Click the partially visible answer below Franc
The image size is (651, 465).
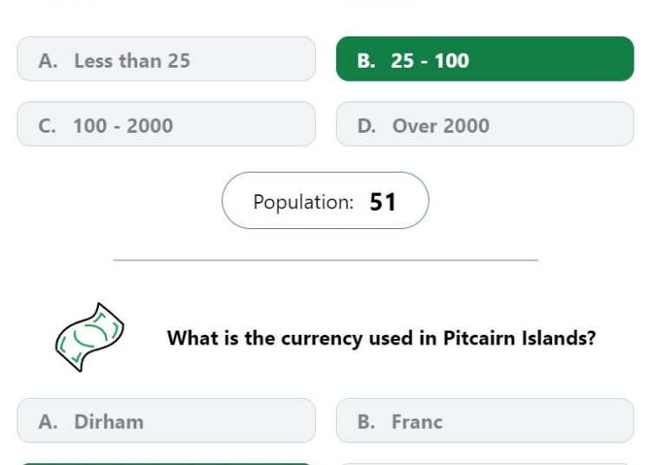click(485, 464)
